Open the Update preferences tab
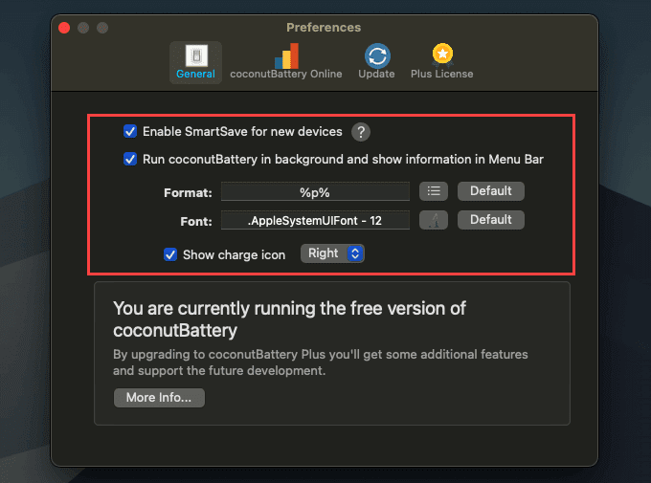This screenshot has width=651, height=483. [x=376, y=62]
